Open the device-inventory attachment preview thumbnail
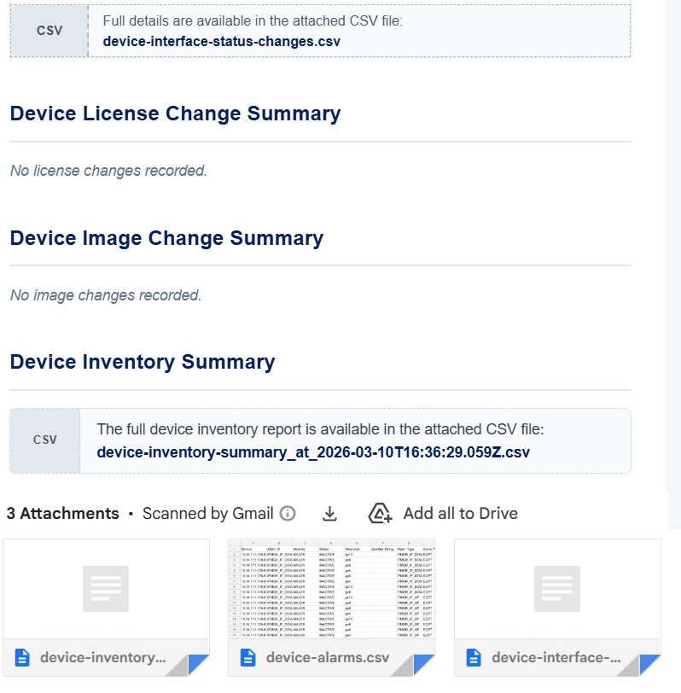 tap(106, 589)
